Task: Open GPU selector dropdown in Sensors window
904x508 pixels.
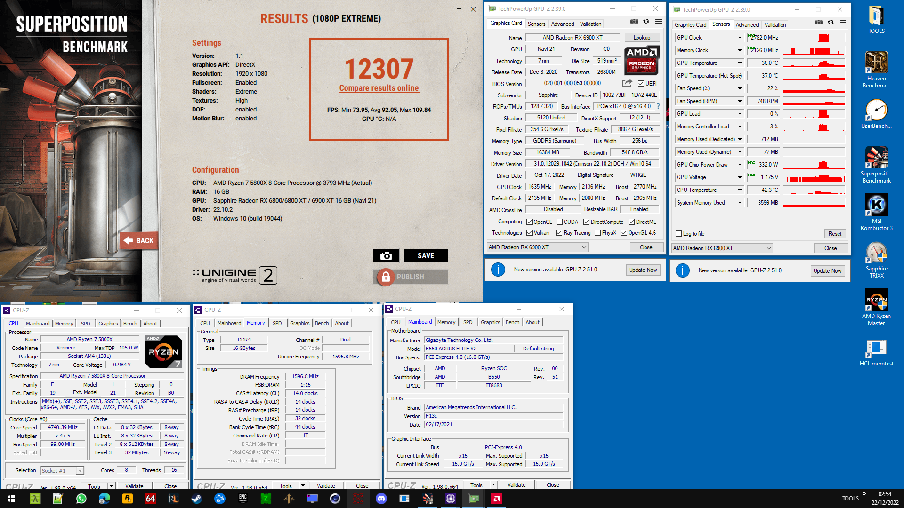Action: (x=722, y=248)
